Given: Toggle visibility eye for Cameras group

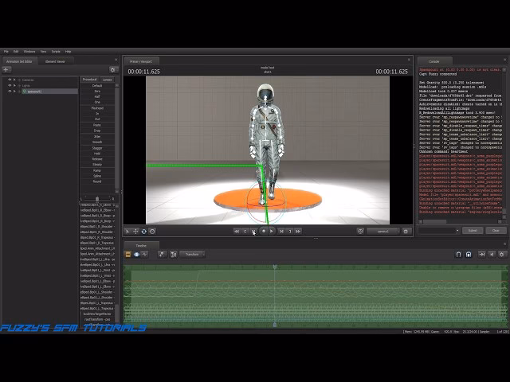Looking at the screenshot, I should point(10,80).
